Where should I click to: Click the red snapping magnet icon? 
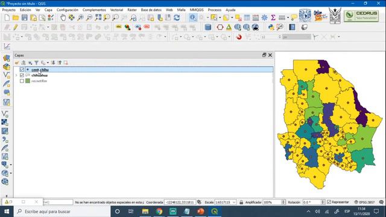coord(239,37)
